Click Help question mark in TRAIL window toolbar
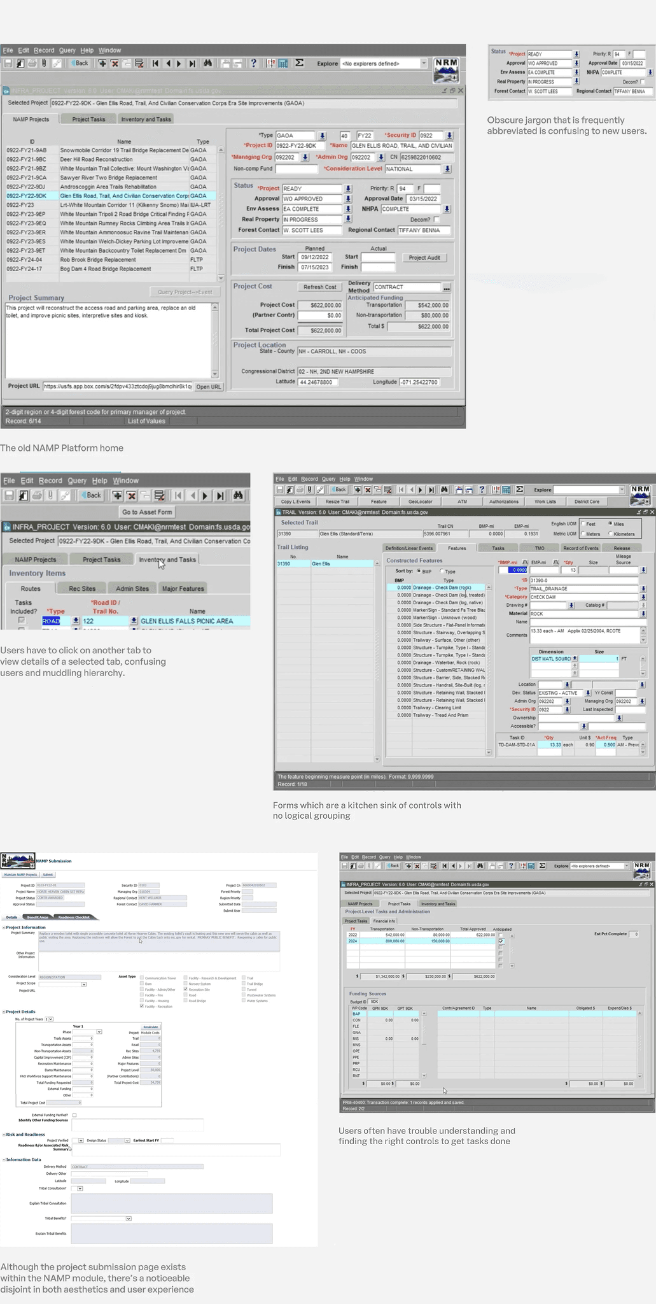 tap(482, 490)
